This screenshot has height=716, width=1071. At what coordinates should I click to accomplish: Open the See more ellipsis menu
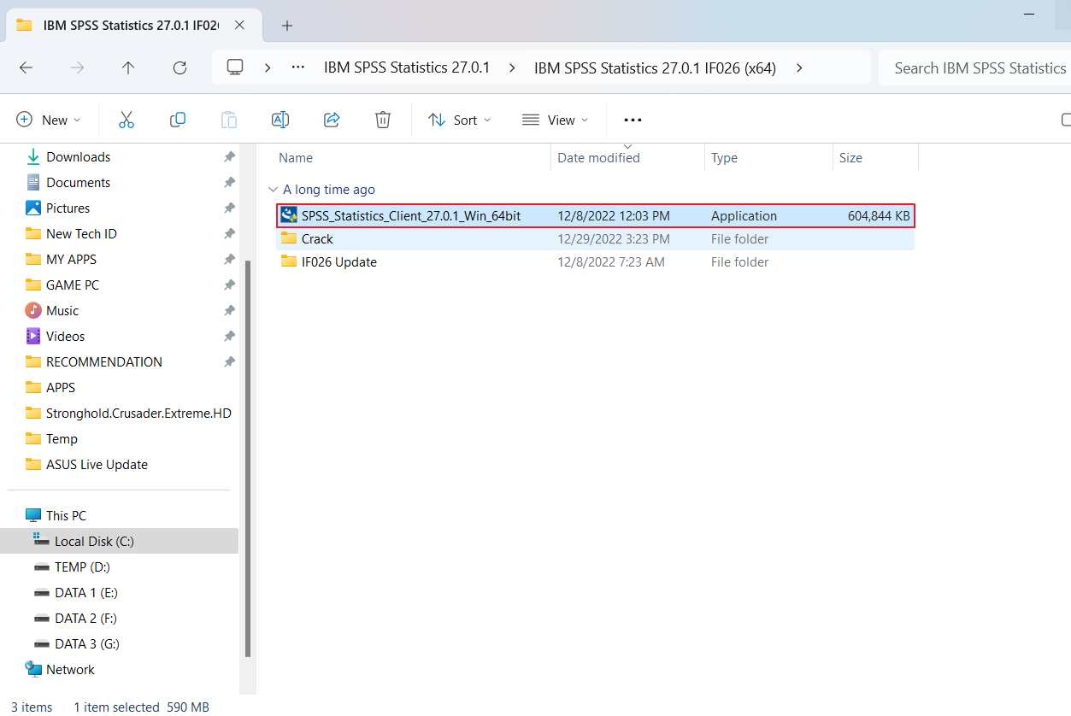[x=632, y=120]
